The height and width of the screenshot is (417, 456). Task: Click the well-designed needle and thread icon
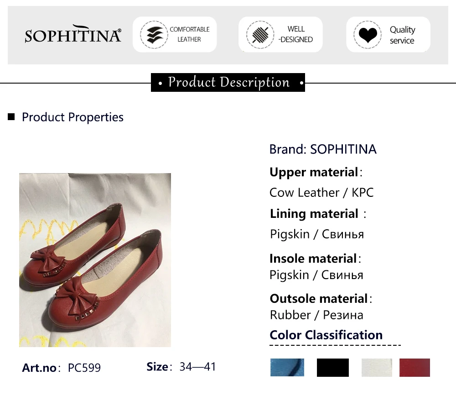(x=260, y=35)
